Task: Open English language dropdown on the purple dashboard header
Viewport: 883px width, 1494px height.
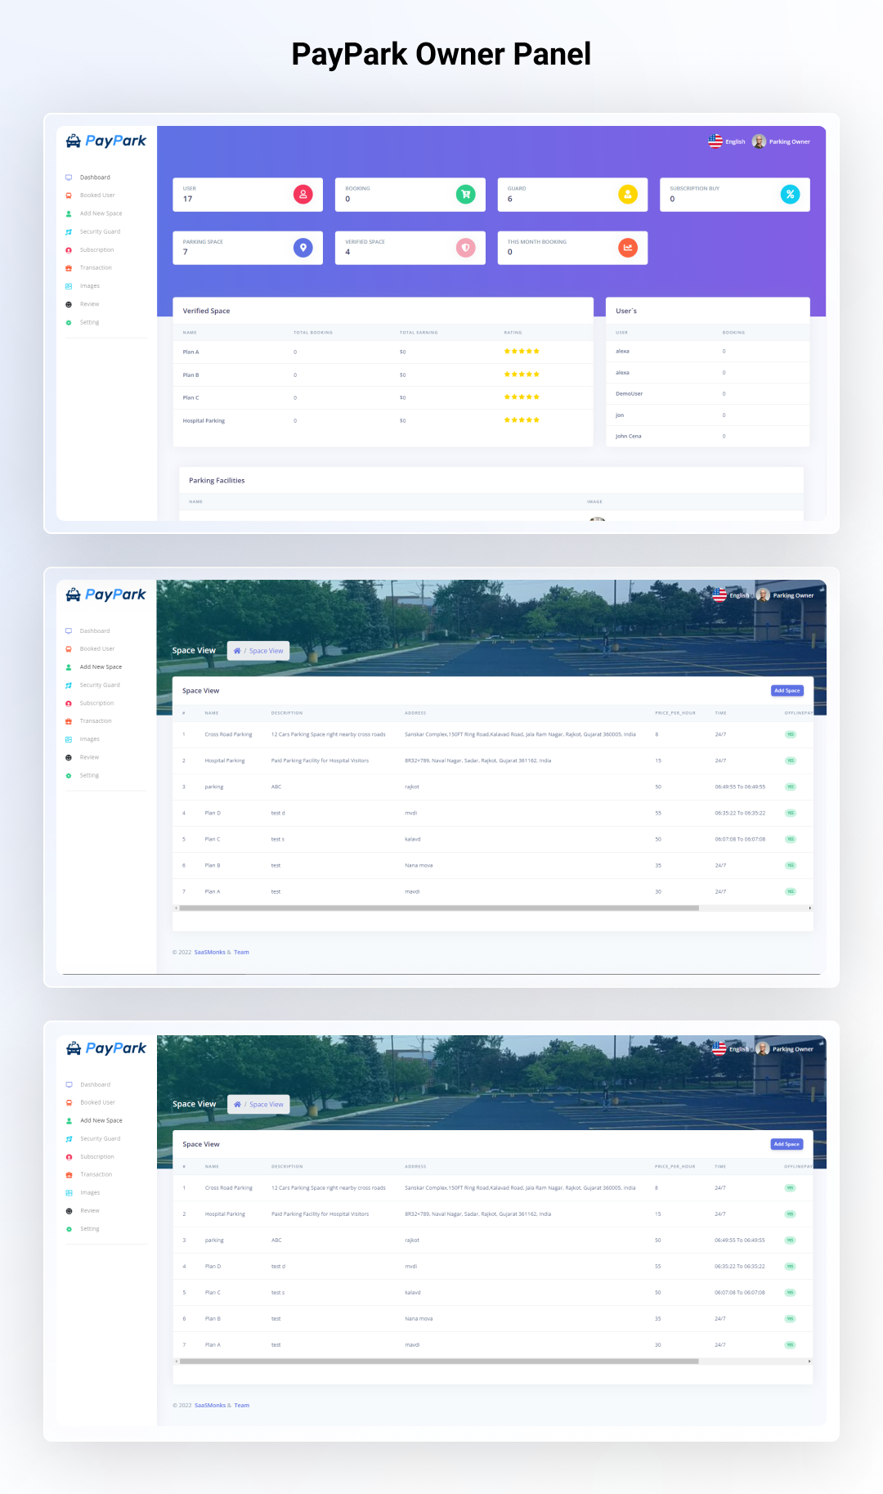Action: (x=727, y=141)
